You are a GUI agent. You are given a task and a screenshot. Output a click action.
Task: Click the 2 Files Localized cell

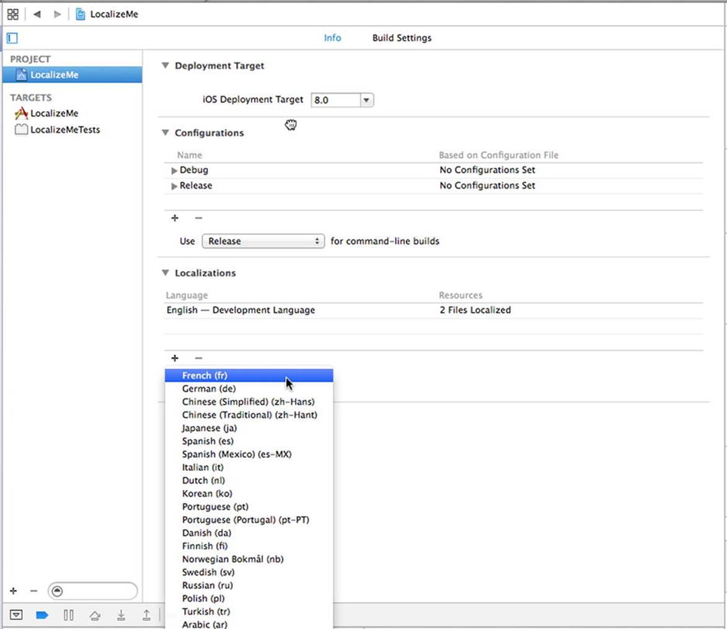475,310
